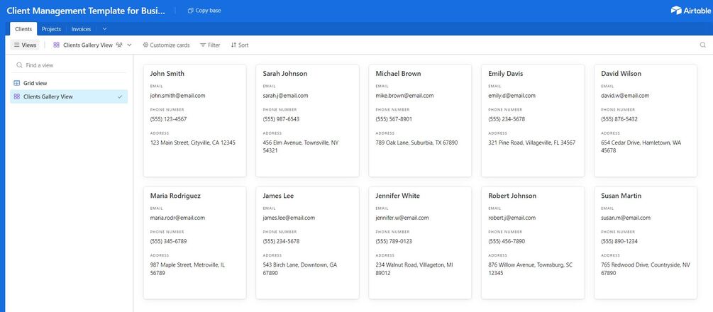The height and width of the screenshot is (312, 713).
Task: Click susan.m@email.com
Action: pyautogui.click(x=626, y=218)
